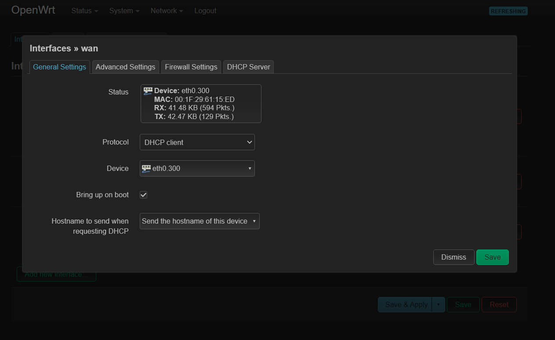Viewport: 555px width, 340px height.
Task: Click the Logout menu item
Action: pos(205,11)
